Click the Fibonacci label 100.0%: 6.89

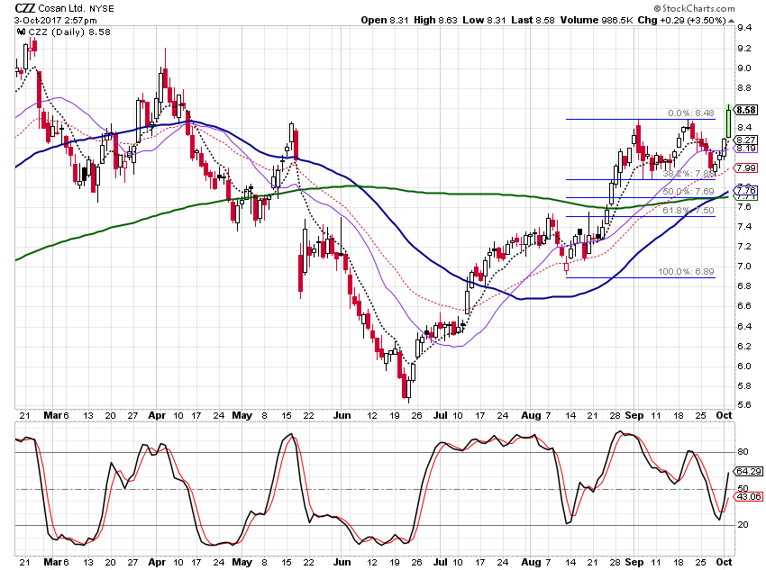point(686,271)
